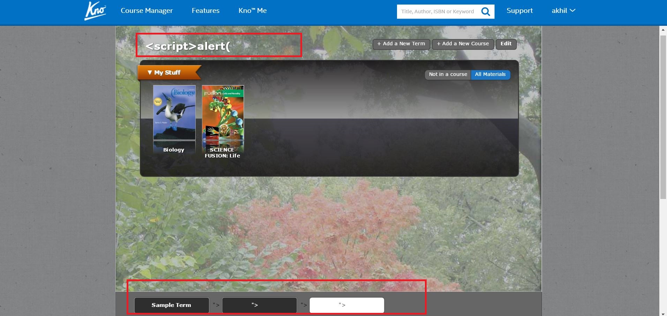Open the Biology book cover

pos(174,113)
